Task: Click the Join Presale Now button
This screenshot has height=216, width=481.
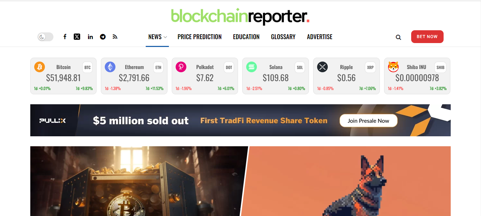Action: coord(368,121)
